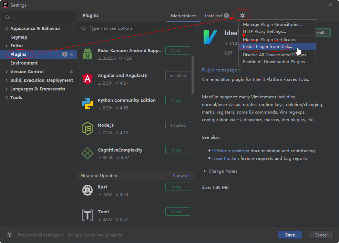Click the plugin search magnifier icon
Viewport: 339px width, 243px height.
pos(84,28)
